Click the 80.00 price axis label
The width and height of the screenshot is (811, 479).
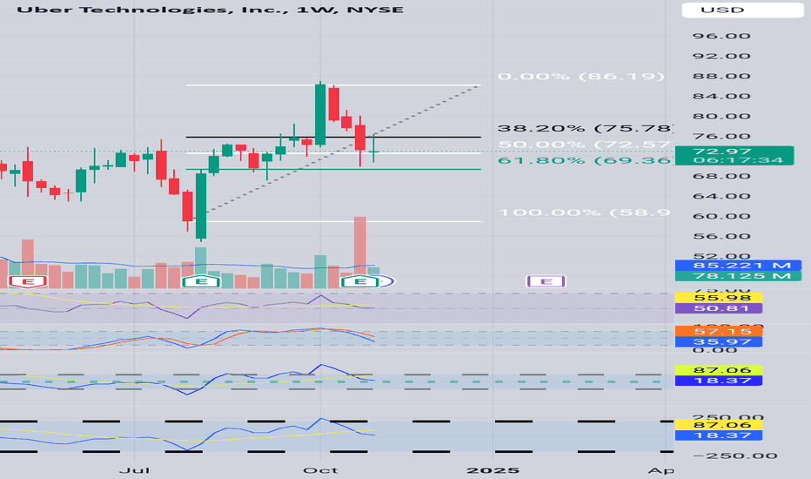click(x=722, y=116)
